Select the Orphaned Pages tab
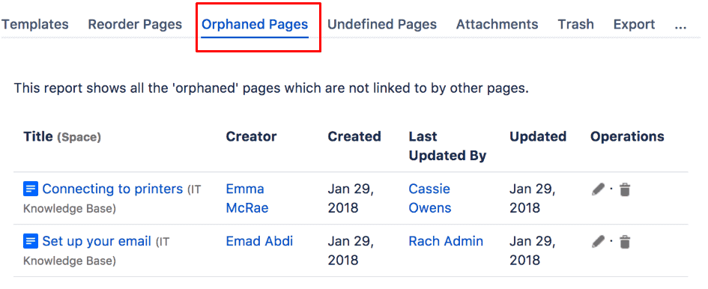708x289 pixels. point(255,25)
